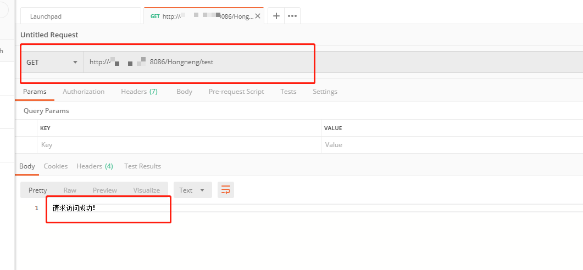Open the Pre-request Script tab
This screenshot has width=583, height=270.
point(236,91)
